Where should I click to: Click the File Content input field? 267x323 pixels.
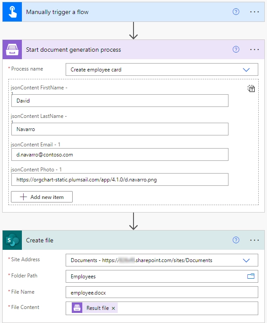pyautogui.click(x=162, y=308)
